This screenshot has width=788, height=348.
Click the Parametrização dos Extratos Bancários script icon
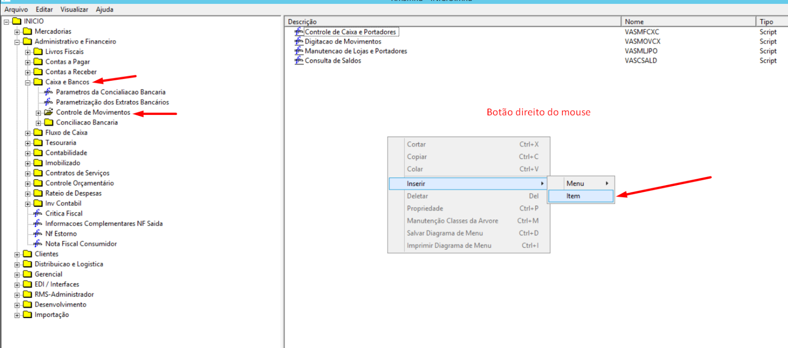point(49,102)
